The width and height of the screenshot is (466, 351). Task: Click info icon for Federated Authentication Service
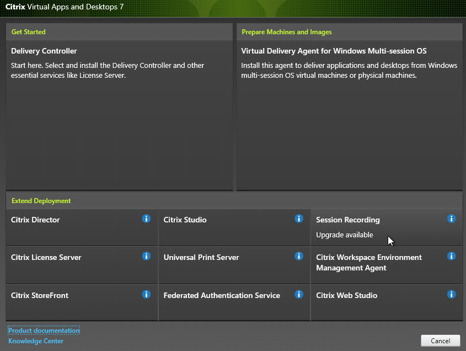pos(299,295)
